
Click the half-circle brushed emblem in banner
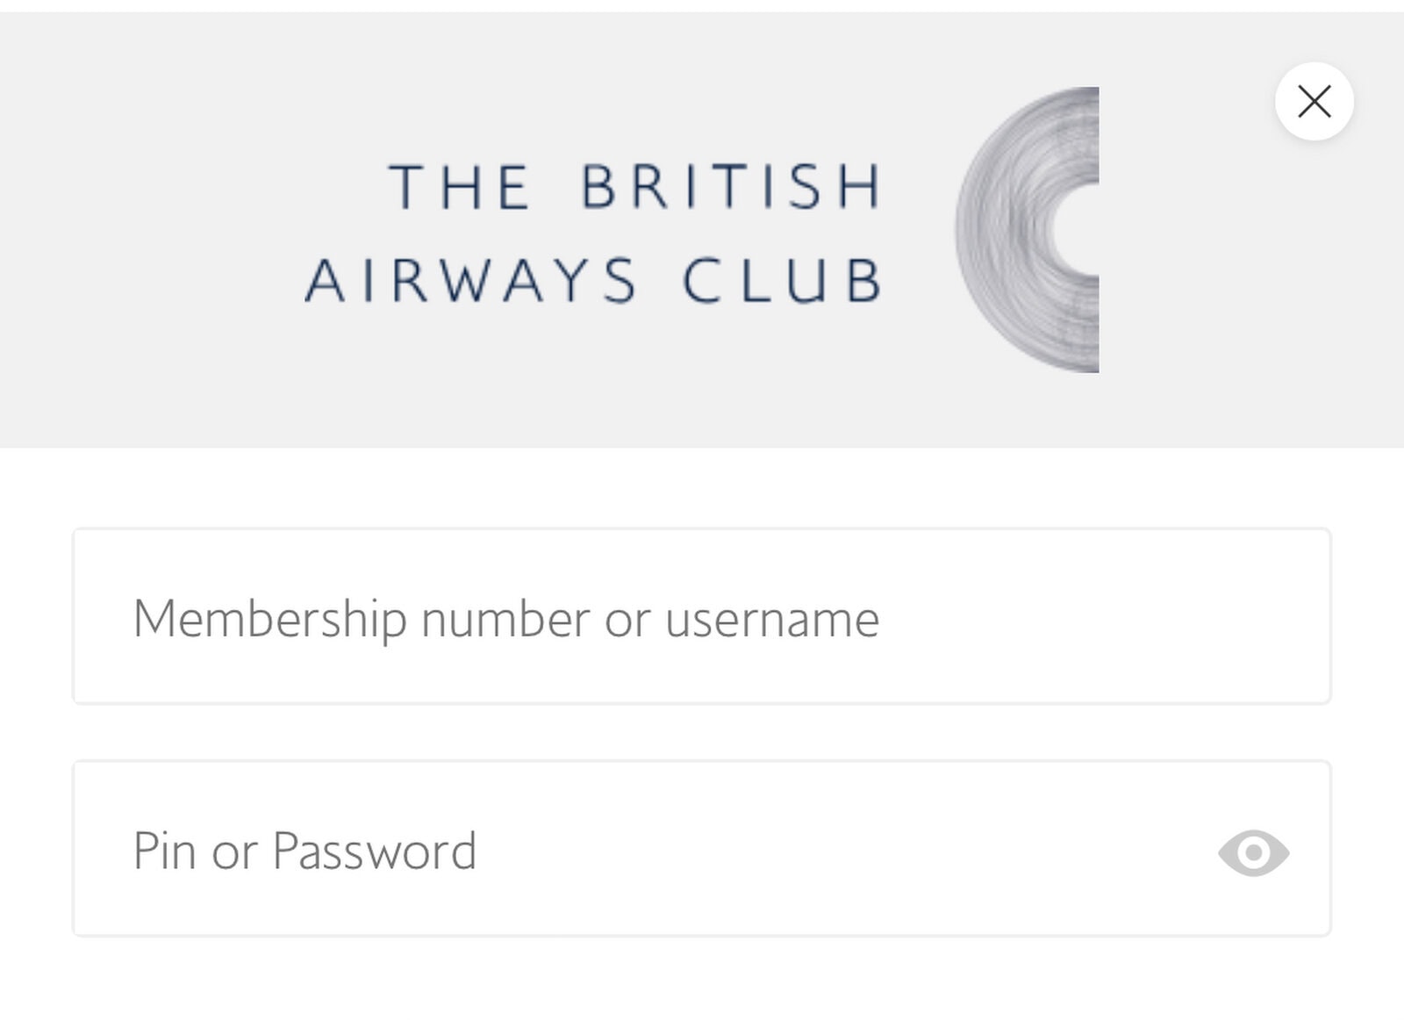point(1028,229)
